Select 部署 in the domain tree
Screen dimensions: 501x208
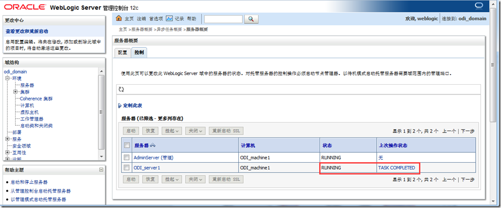[17, 132]
